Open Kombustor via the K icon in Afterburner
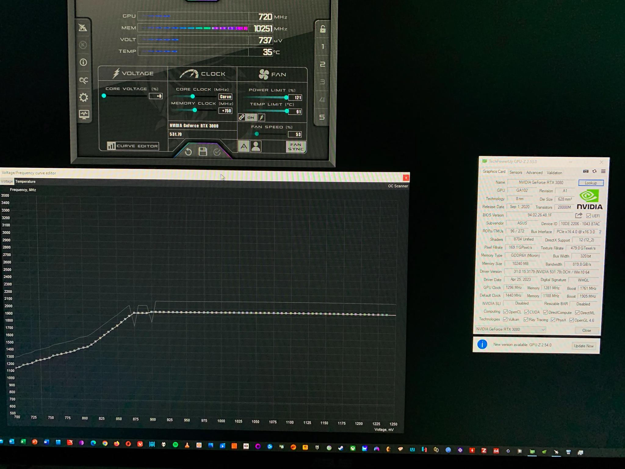This screenshot has height=469, width=625. tap(83, 45)
